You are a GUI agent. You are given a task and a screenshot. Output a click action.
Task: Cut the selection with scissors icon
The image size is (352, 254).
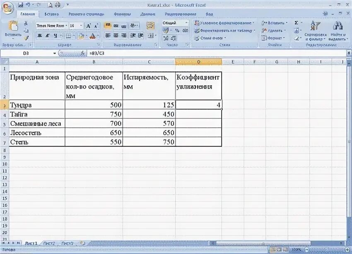pos(26,23)
